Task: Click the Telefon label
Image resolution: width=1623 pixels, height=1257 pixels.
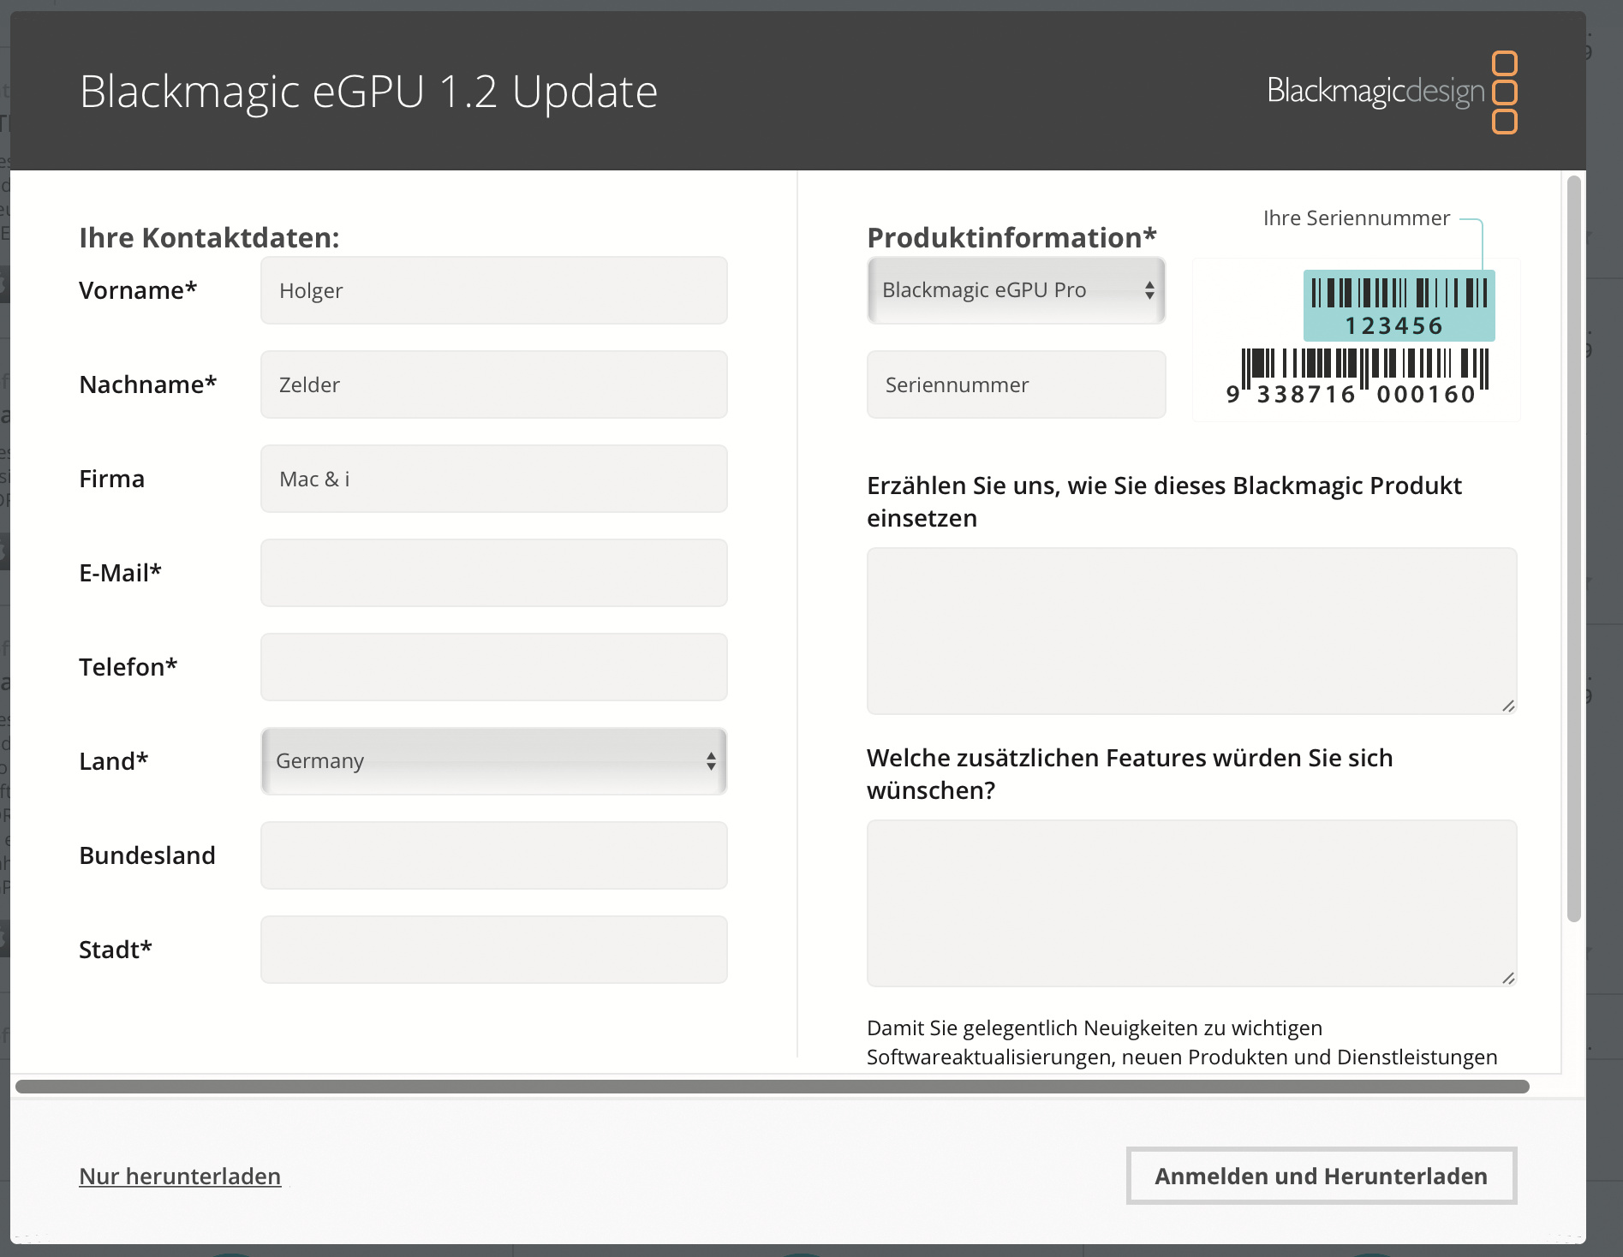Action: [128, 667]
